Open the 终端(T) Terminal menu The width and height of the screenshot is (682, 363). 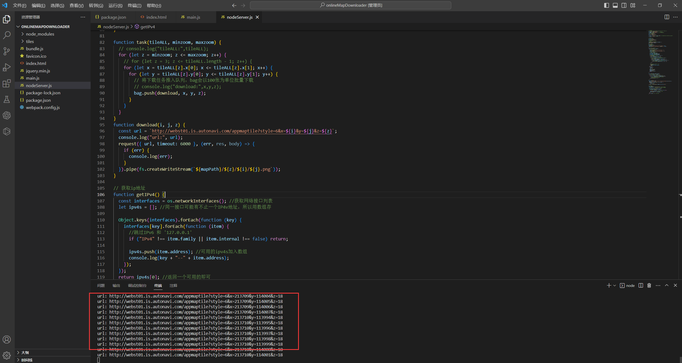click(134, 5)
